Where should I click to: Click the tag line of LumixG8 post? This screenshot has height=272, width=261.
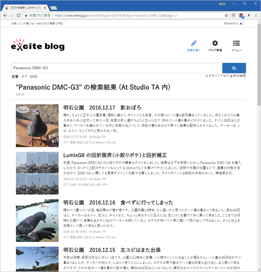pos(86,185)
